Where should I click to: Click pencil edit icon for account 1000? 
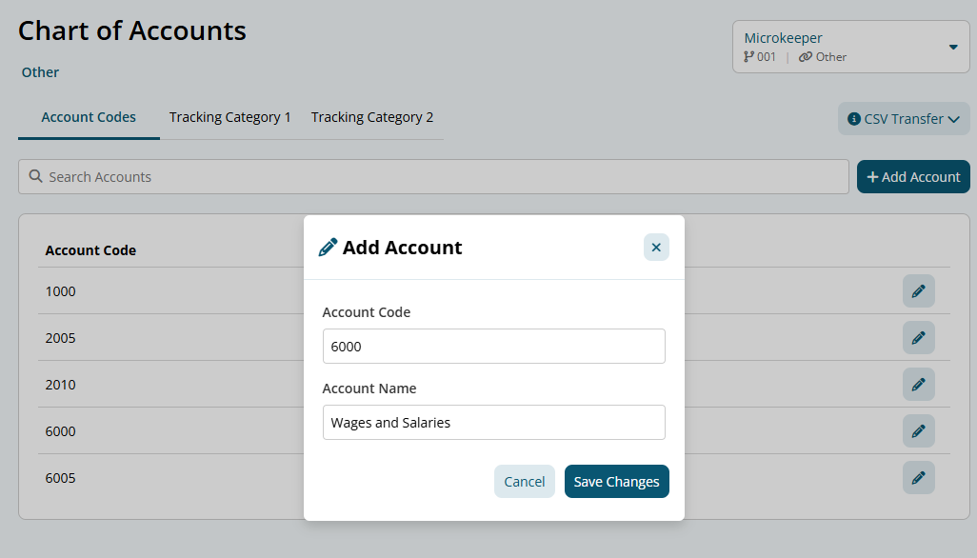click(x=918, y=291)
